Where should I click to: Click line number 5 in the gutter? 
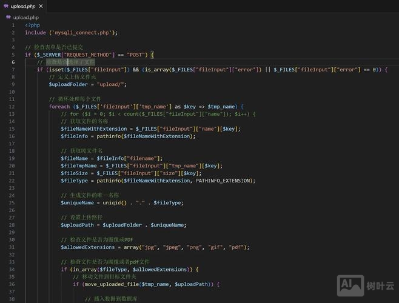click(x=13, y=55)
